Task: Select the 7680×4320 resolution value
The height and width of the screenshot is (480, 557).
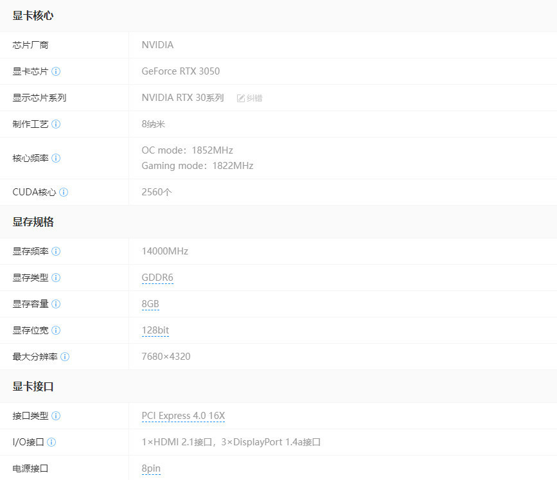Action: click(x=166, y=357)
